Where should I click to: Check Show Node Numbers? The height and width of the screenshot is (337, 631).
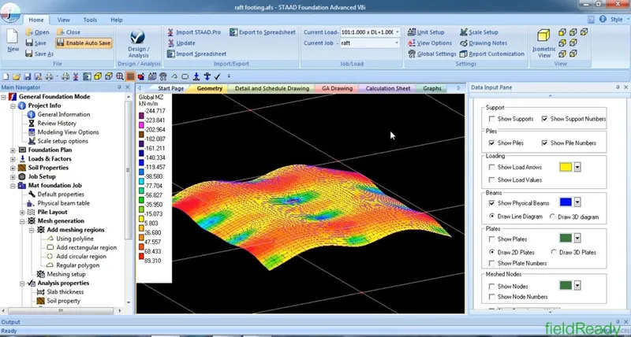pyautogui.click(x=491, y=297)
